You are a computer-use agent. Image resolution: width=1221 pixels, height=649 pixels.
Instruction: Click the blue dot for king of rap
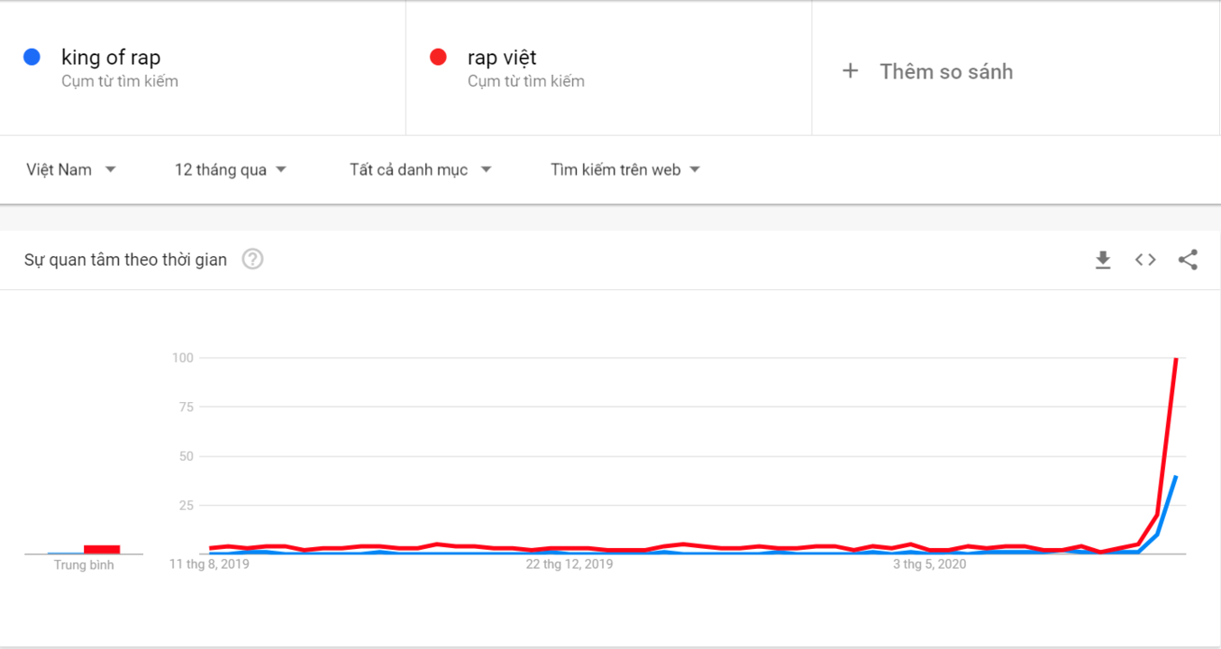click(x=32, y=58)
